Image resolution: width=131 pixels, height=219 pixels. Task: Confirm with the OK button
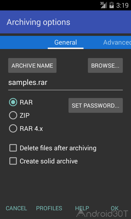pos(115,208)
